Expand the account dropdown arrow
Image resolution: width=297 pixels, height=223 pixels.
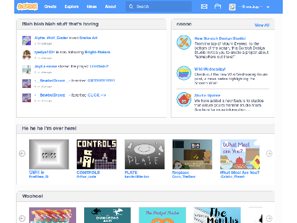click(x=268, y=7)
